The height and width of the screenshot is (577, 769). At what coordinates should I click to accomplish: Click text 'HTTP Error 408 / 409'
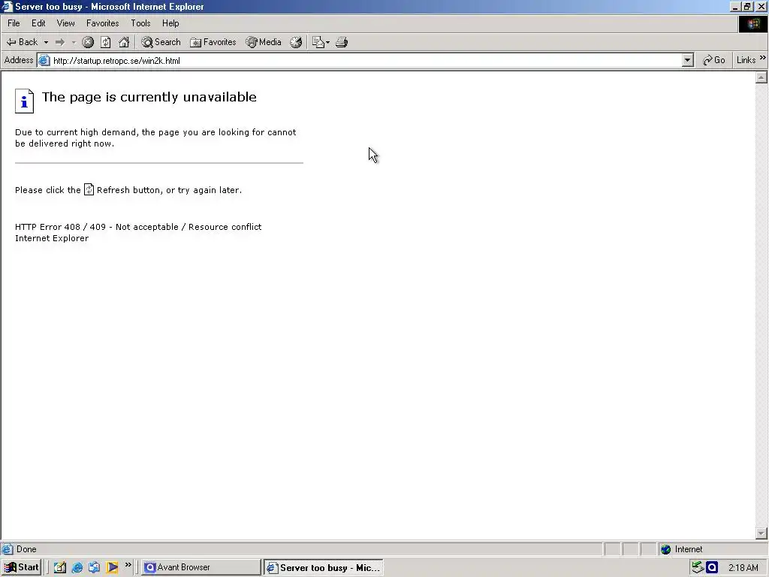tap(60, 227)
